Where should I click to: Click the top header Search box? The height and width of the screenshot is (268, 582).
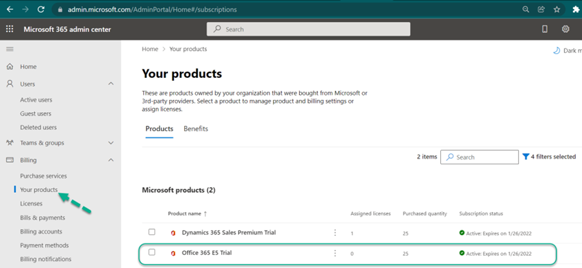[308, 29]
